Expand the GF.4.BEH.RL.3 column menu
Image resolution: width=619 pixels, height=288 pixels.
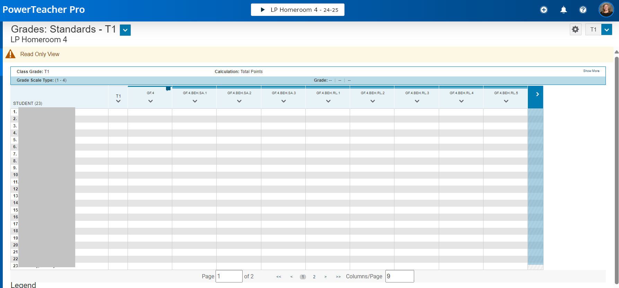[x=417, y=101]
